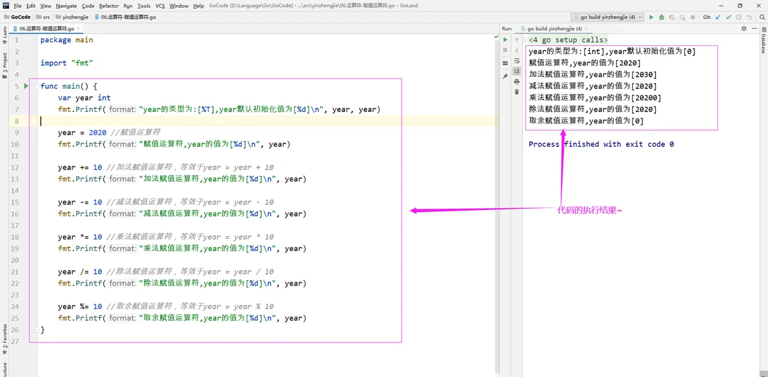
Task: Open Run panel settings gear
Action: (744, 29)
